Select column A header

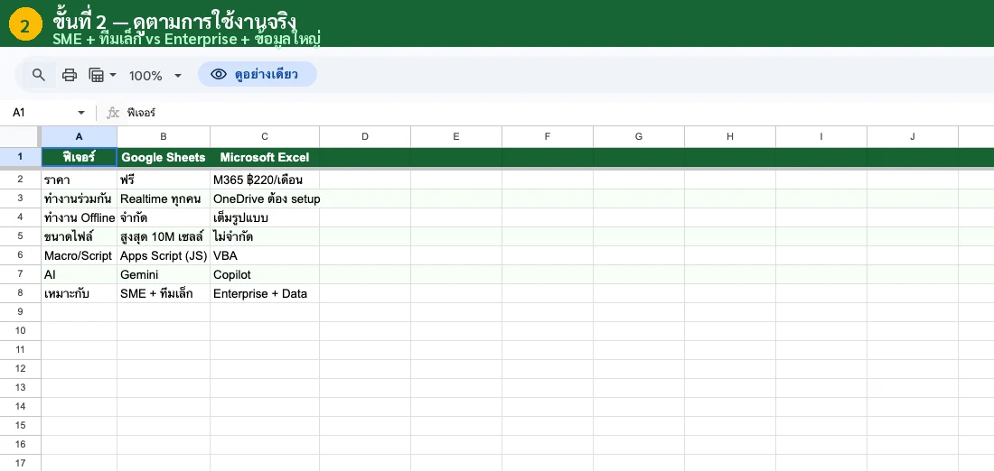tap(80, 137)
